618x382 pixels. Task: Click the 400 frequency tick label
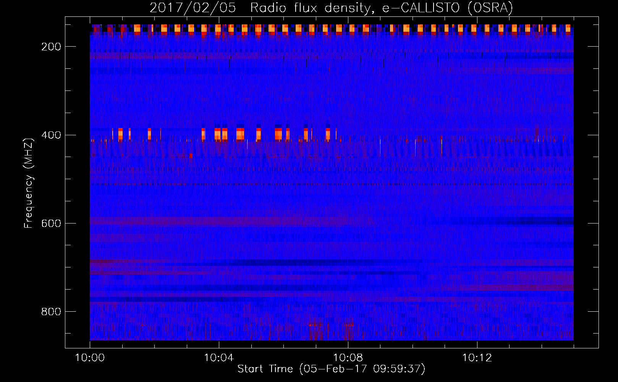pos(51,135)
